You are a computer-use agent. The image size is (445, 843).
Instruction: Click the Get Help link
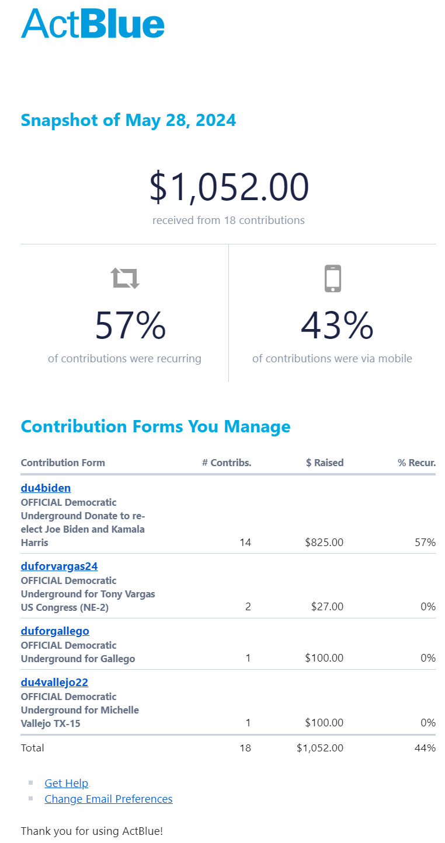point(66,783)
